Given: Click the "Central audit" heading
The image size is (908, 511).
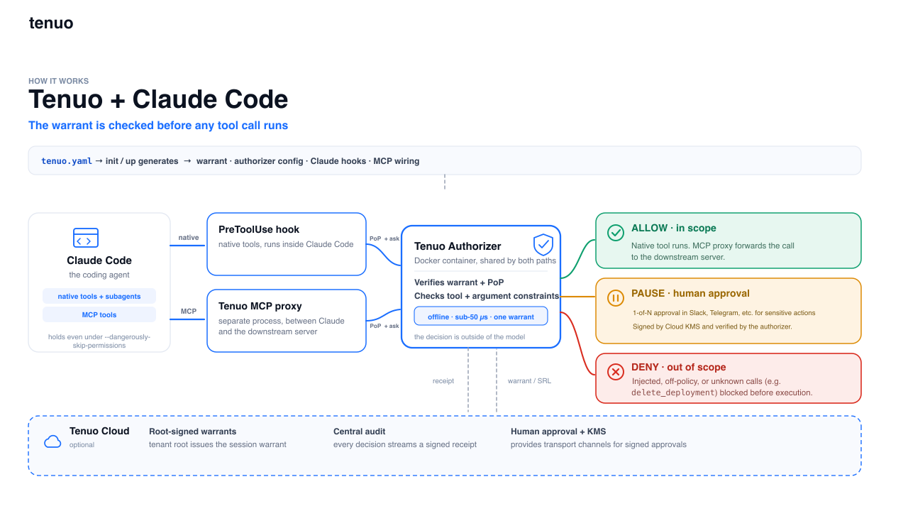Looking at the screenshot, I should pos(360,432).
